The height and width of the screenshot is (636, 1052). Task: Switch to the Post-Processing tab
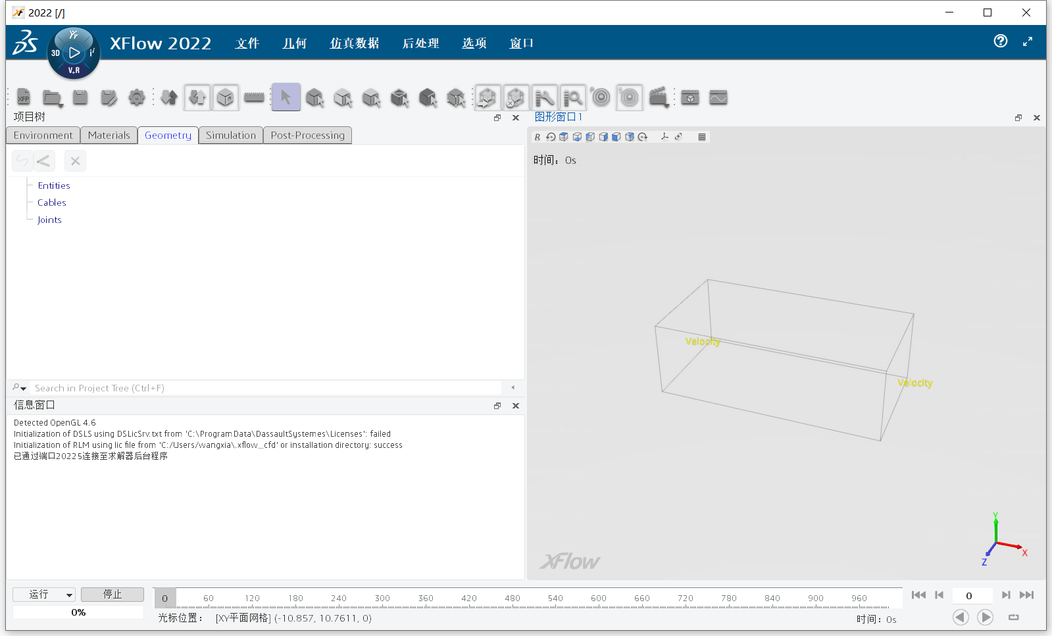pyautogui.click(x=308, y=135)
